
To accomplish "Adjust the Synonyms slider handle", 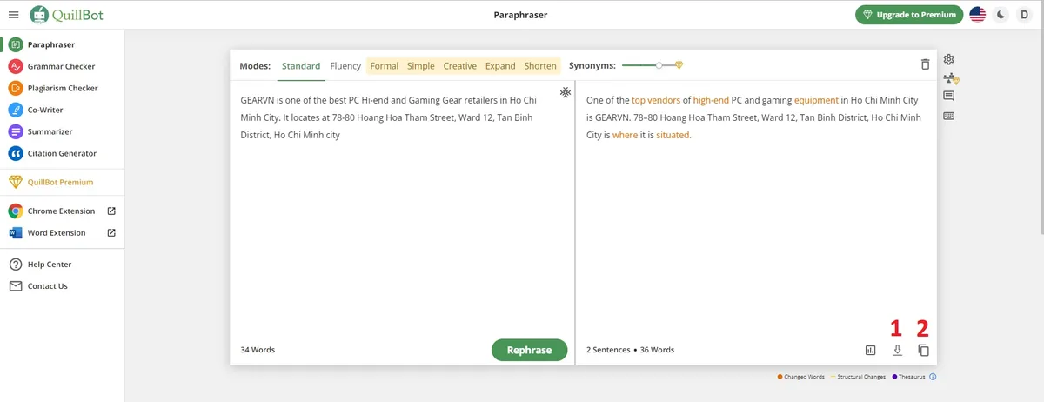I will coord(659,65).
